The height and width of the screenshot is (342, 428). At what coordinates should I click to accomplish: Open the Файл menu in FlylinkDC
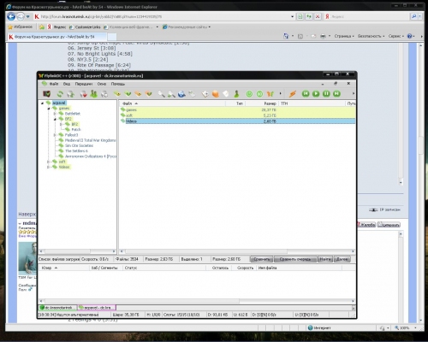(54, 84)
